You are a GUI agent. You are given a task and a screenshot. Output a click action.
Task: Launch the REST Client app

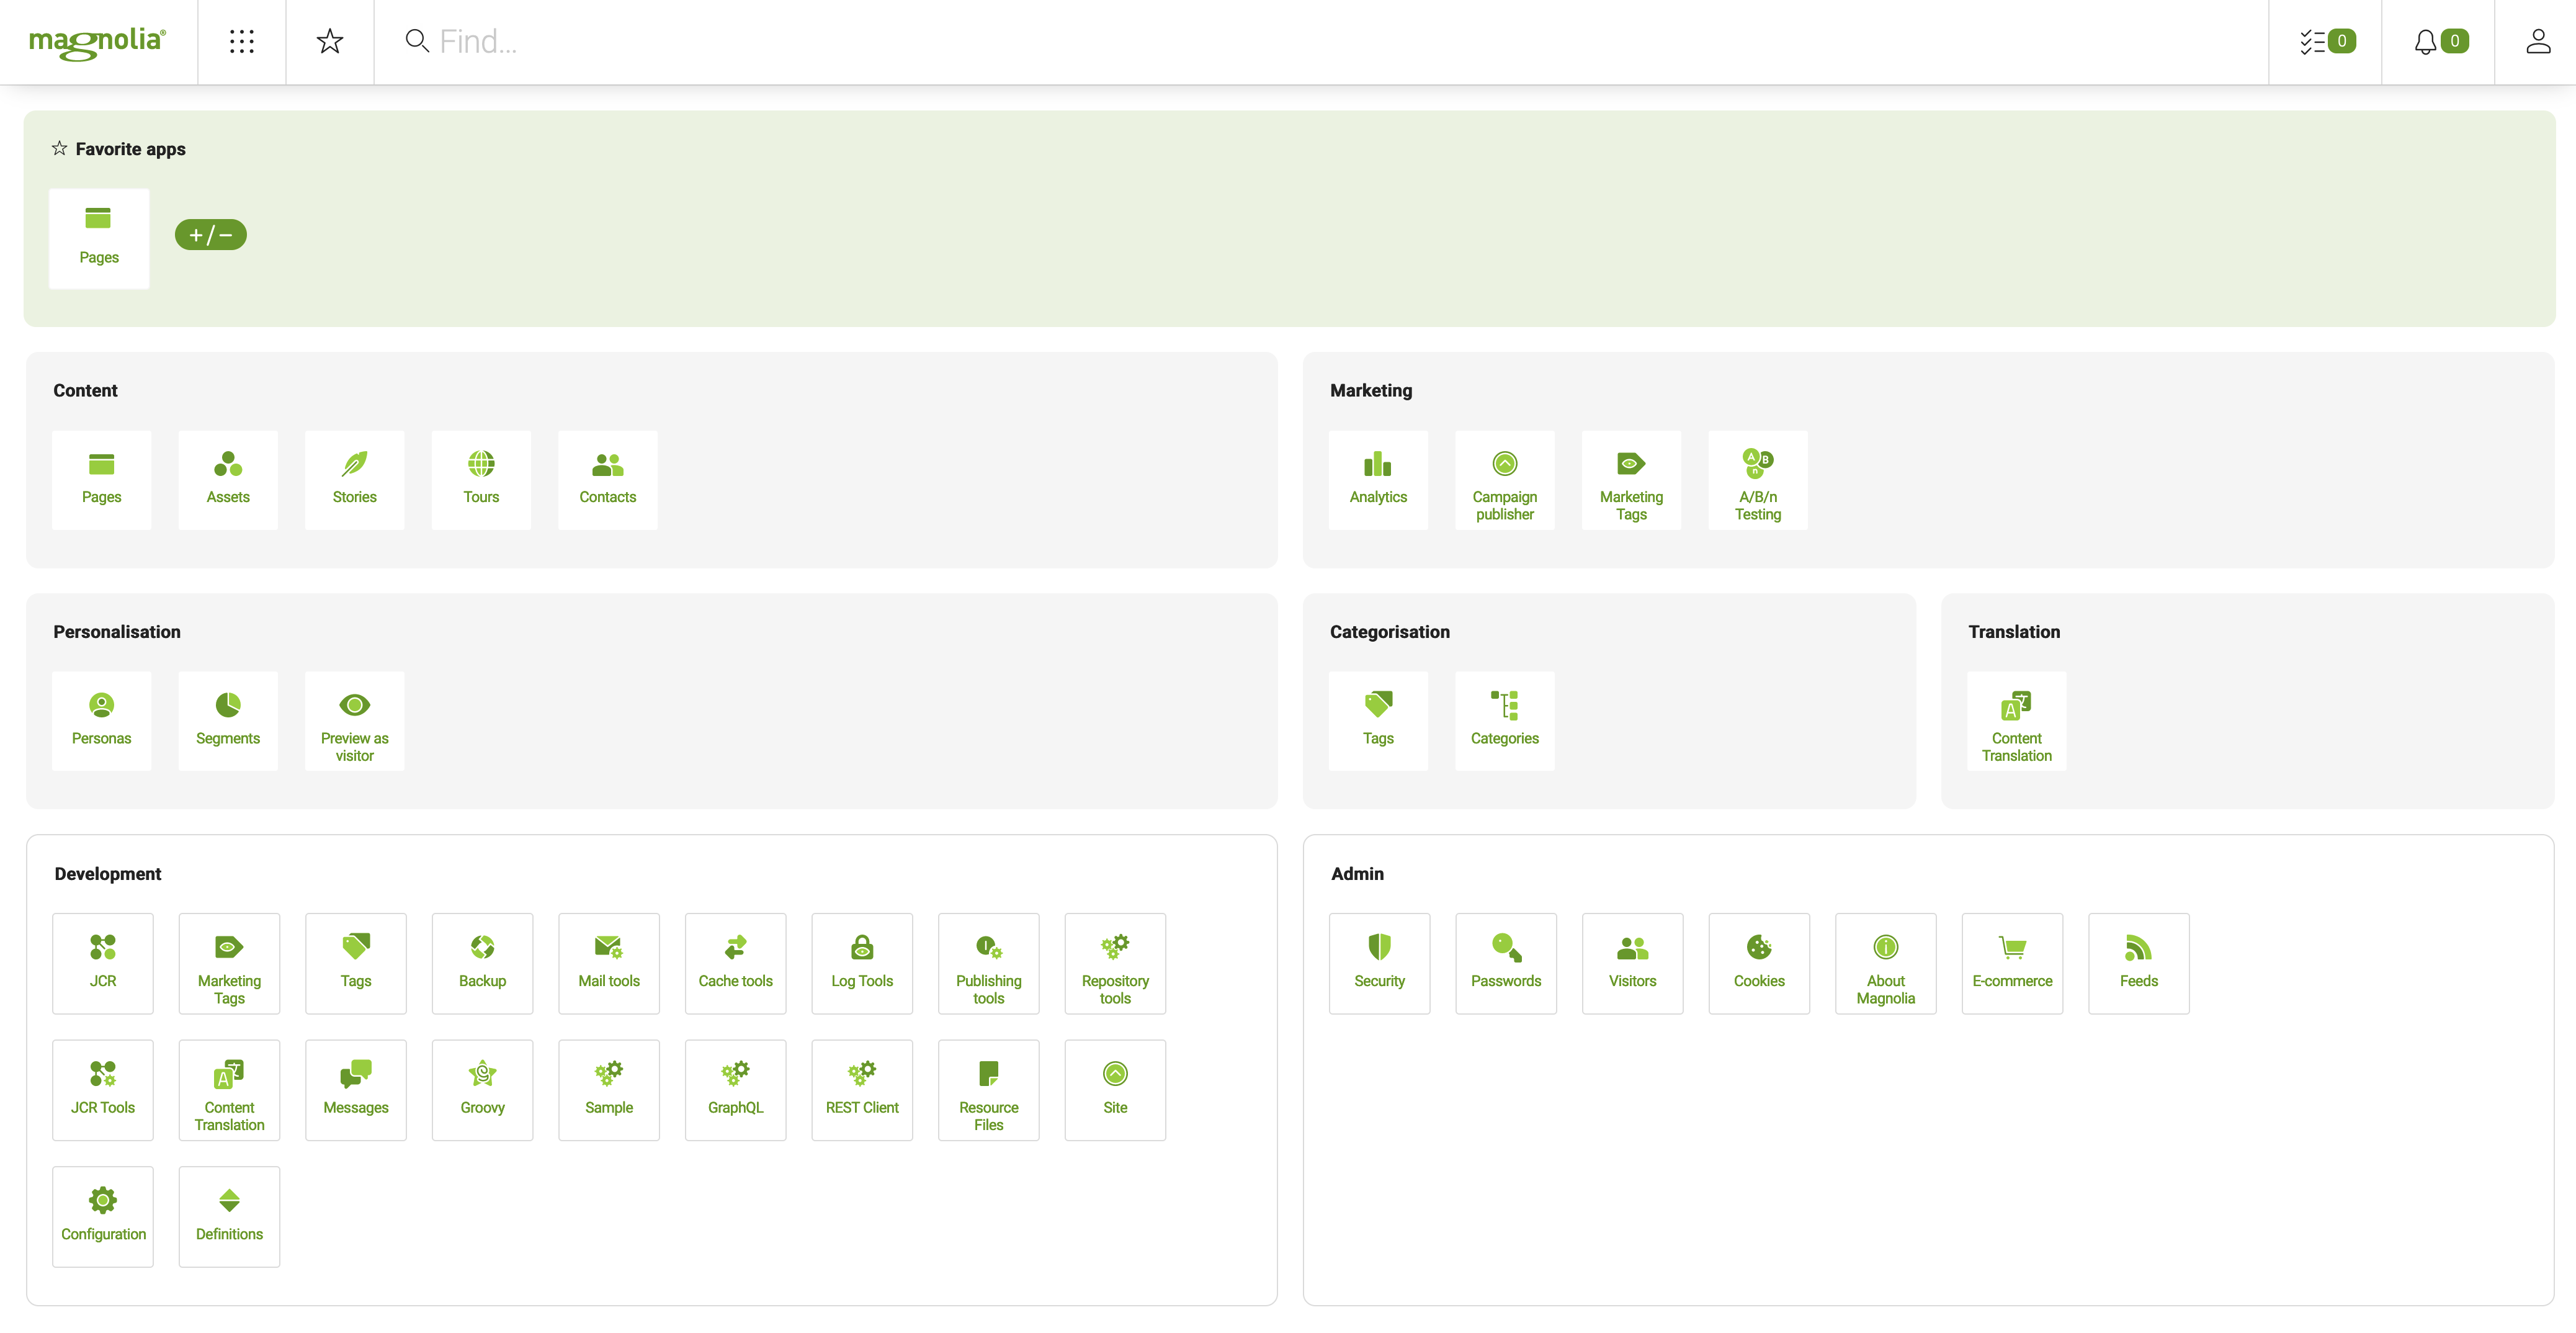pos(862,1090)
